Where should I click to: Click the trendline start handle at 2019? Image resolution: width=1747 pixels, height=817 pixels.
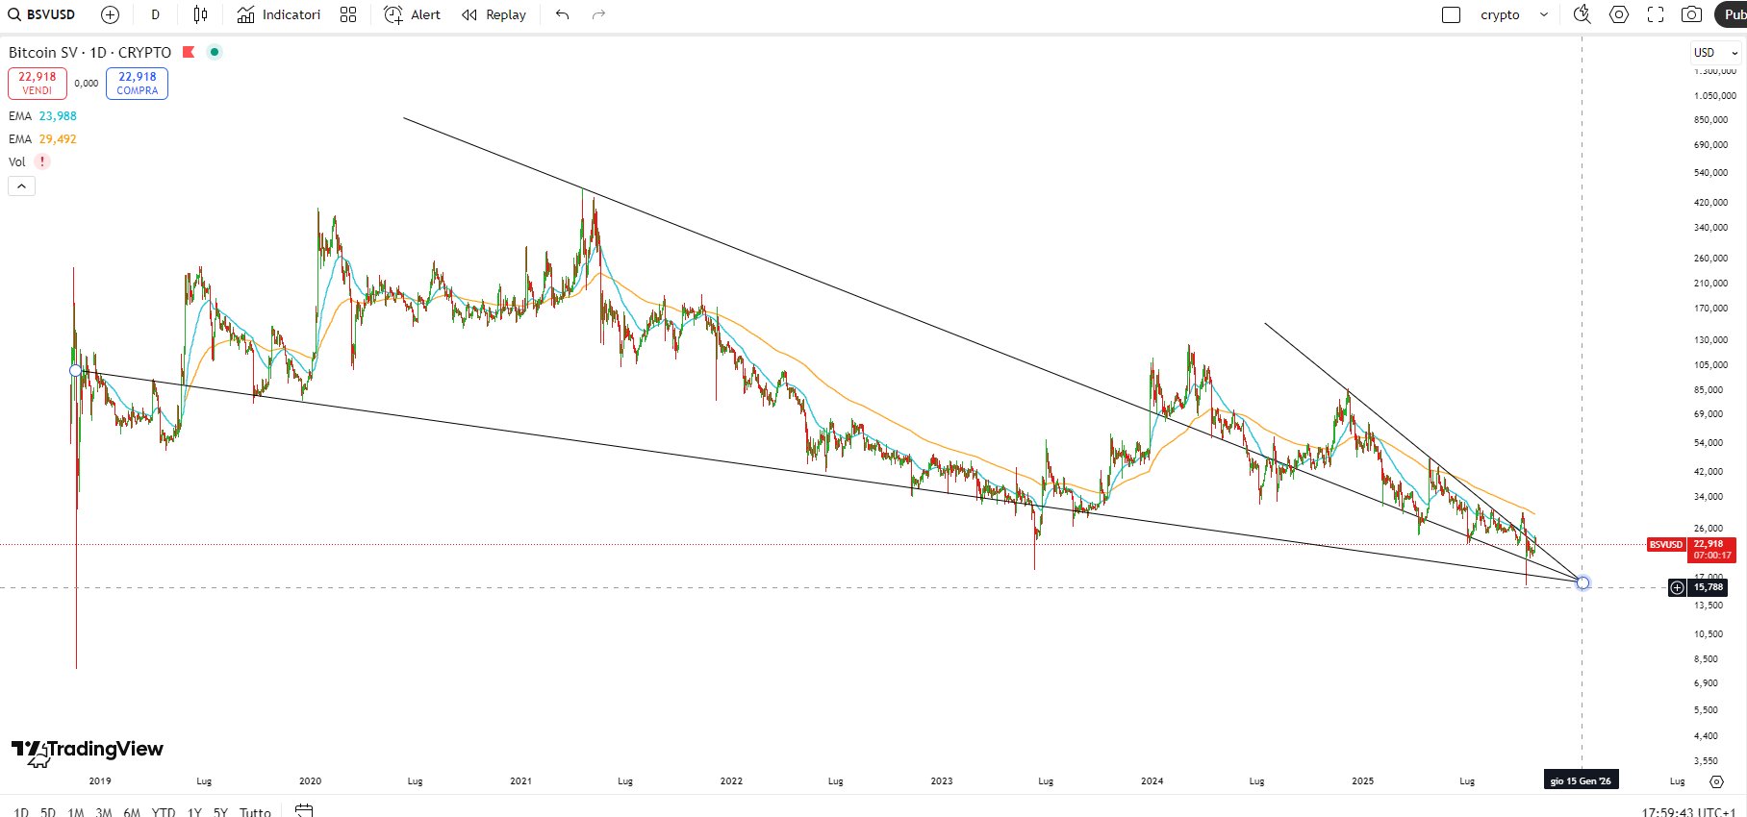[75, 371]
